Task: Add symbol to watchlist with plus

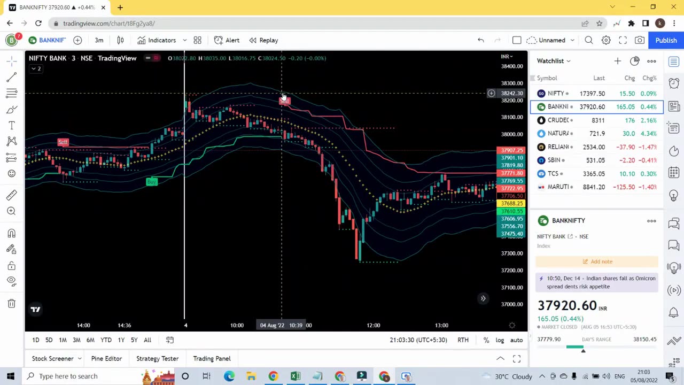Action: tap(617, 61)
